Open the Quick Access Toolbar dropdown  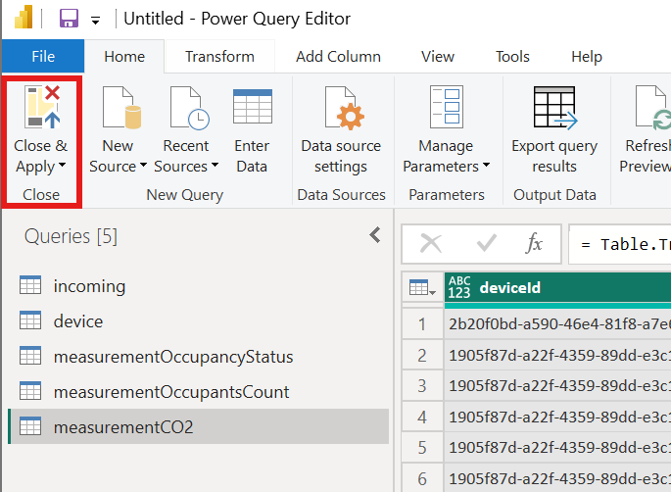[x=95, y=20]
